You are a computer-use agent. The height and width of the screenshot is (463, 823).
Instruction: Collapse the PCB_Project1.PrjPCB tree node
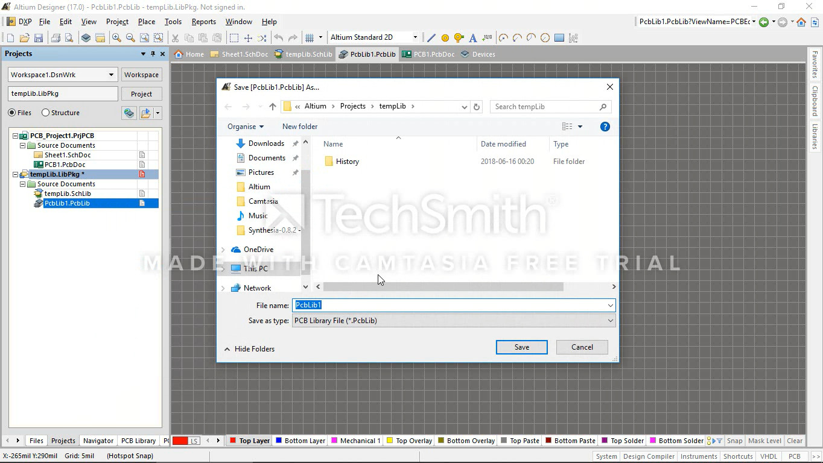pos(16,136)
